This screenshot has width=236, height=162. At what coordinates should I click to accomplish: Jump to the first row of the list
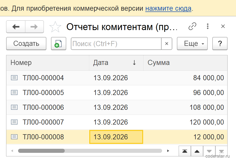[x=185, y=151]
